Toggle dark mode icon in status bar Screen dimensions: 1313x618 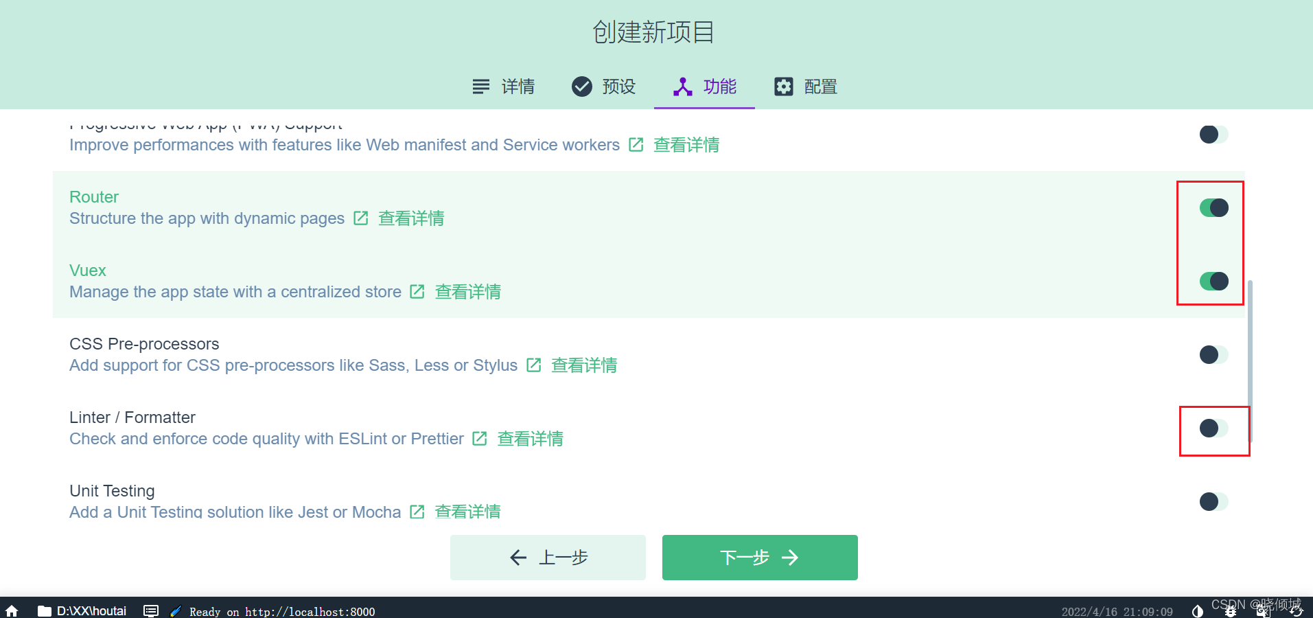tap(1198, 611)
